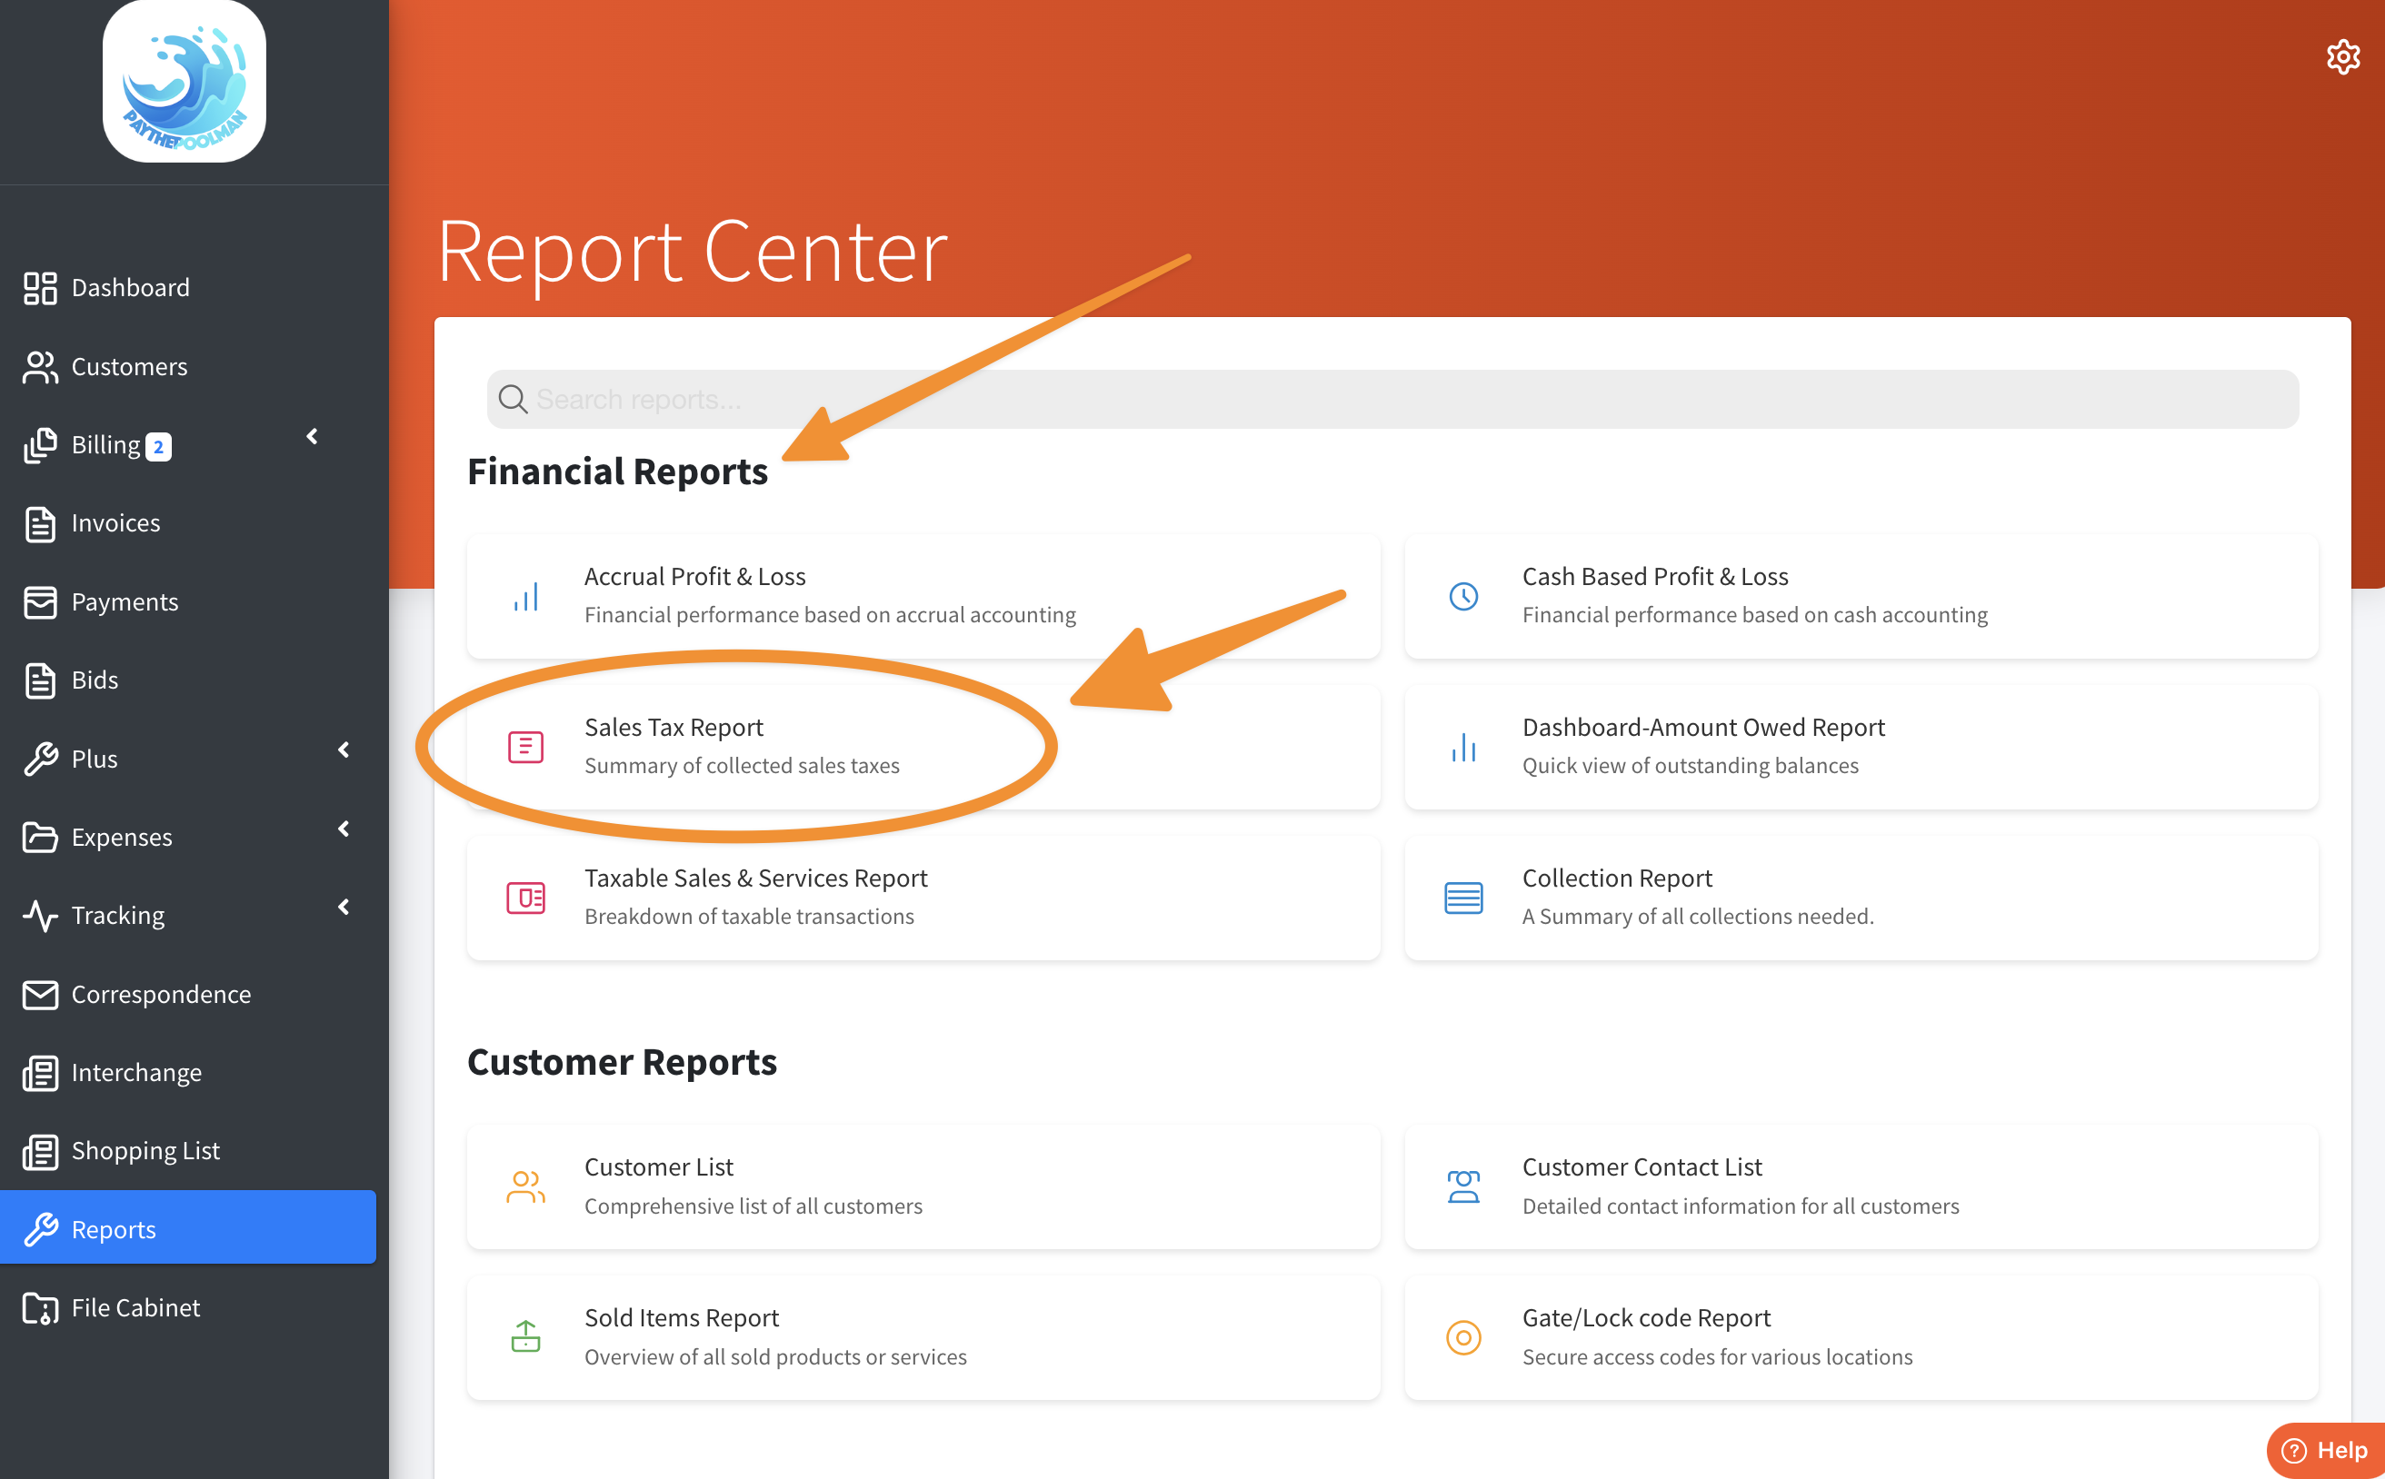
Task: Click the Billing notification badge 2
Action: pos(158,447)
